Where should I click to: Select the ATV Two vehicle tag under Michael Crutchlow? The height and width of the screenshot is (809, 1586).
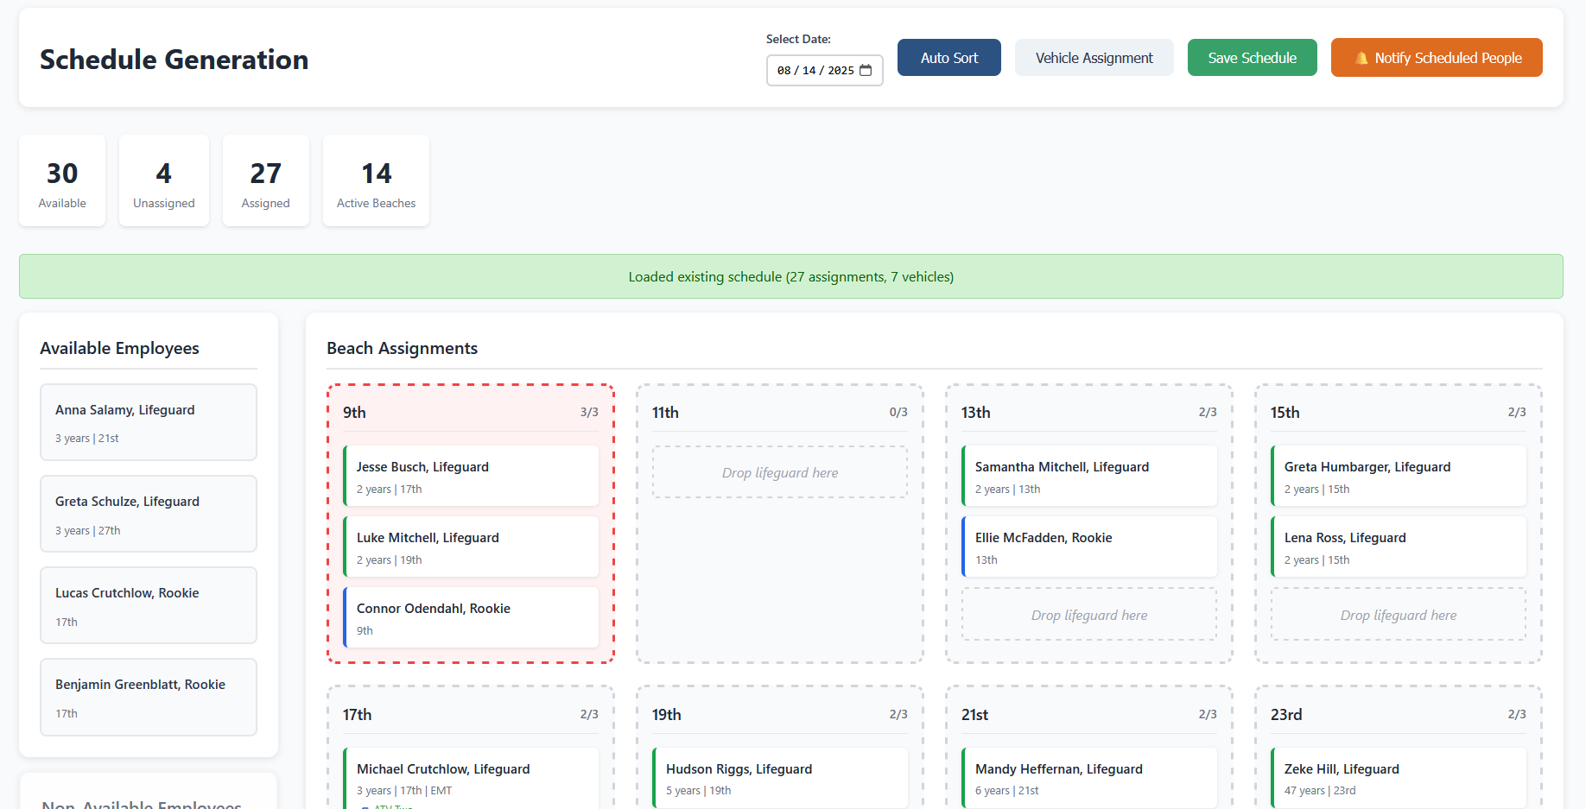(x=390, y=806)
